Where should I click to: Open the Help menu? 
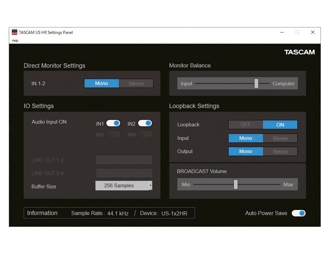pyautogui.click(x=15, y=41)
